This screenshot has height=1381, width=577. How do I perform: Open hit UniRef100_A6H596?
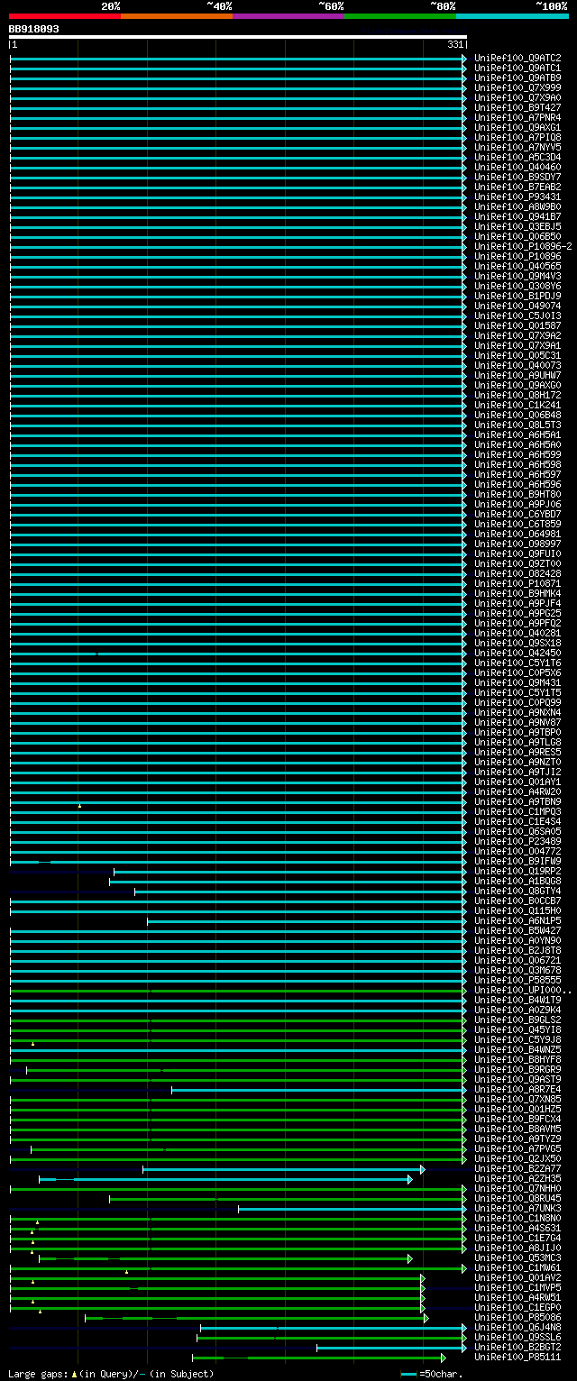[x=517, y=485]
